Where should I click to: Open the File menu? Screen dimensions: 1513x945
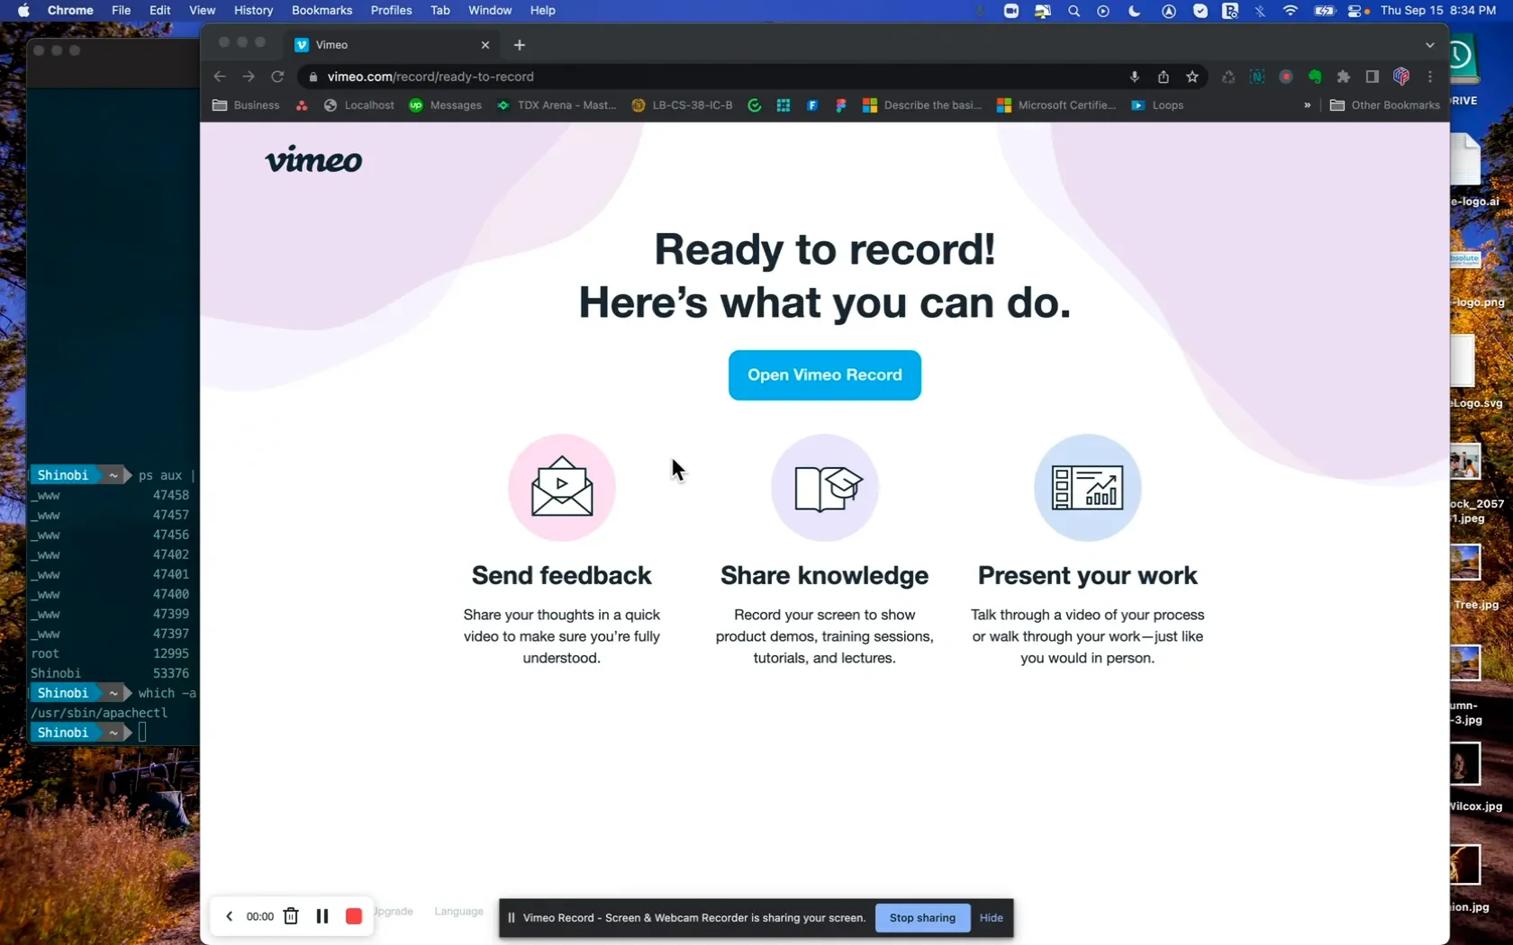[121, 10]
